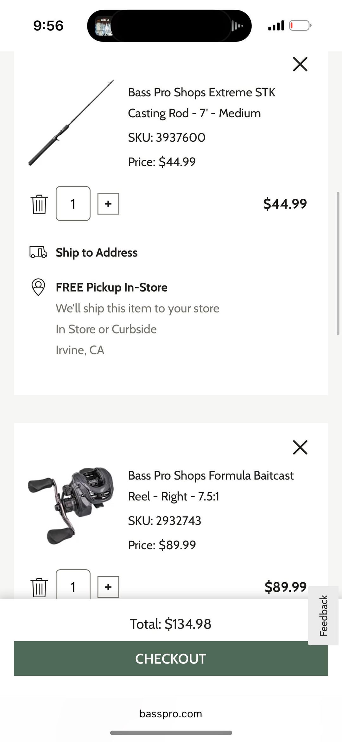
Task: Tap the basspro.com address bar
Action: click(x=171, y=713)
